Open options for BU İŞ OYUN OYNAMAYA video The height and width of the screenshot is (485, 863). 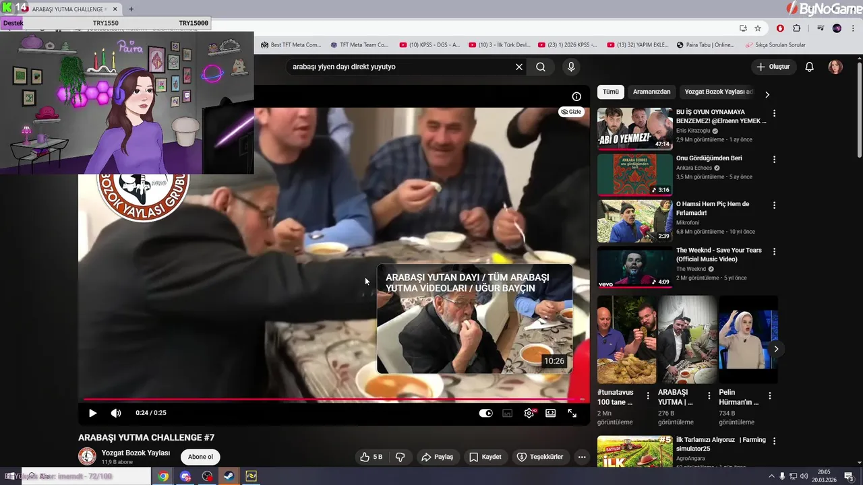(x=774, y=113)
